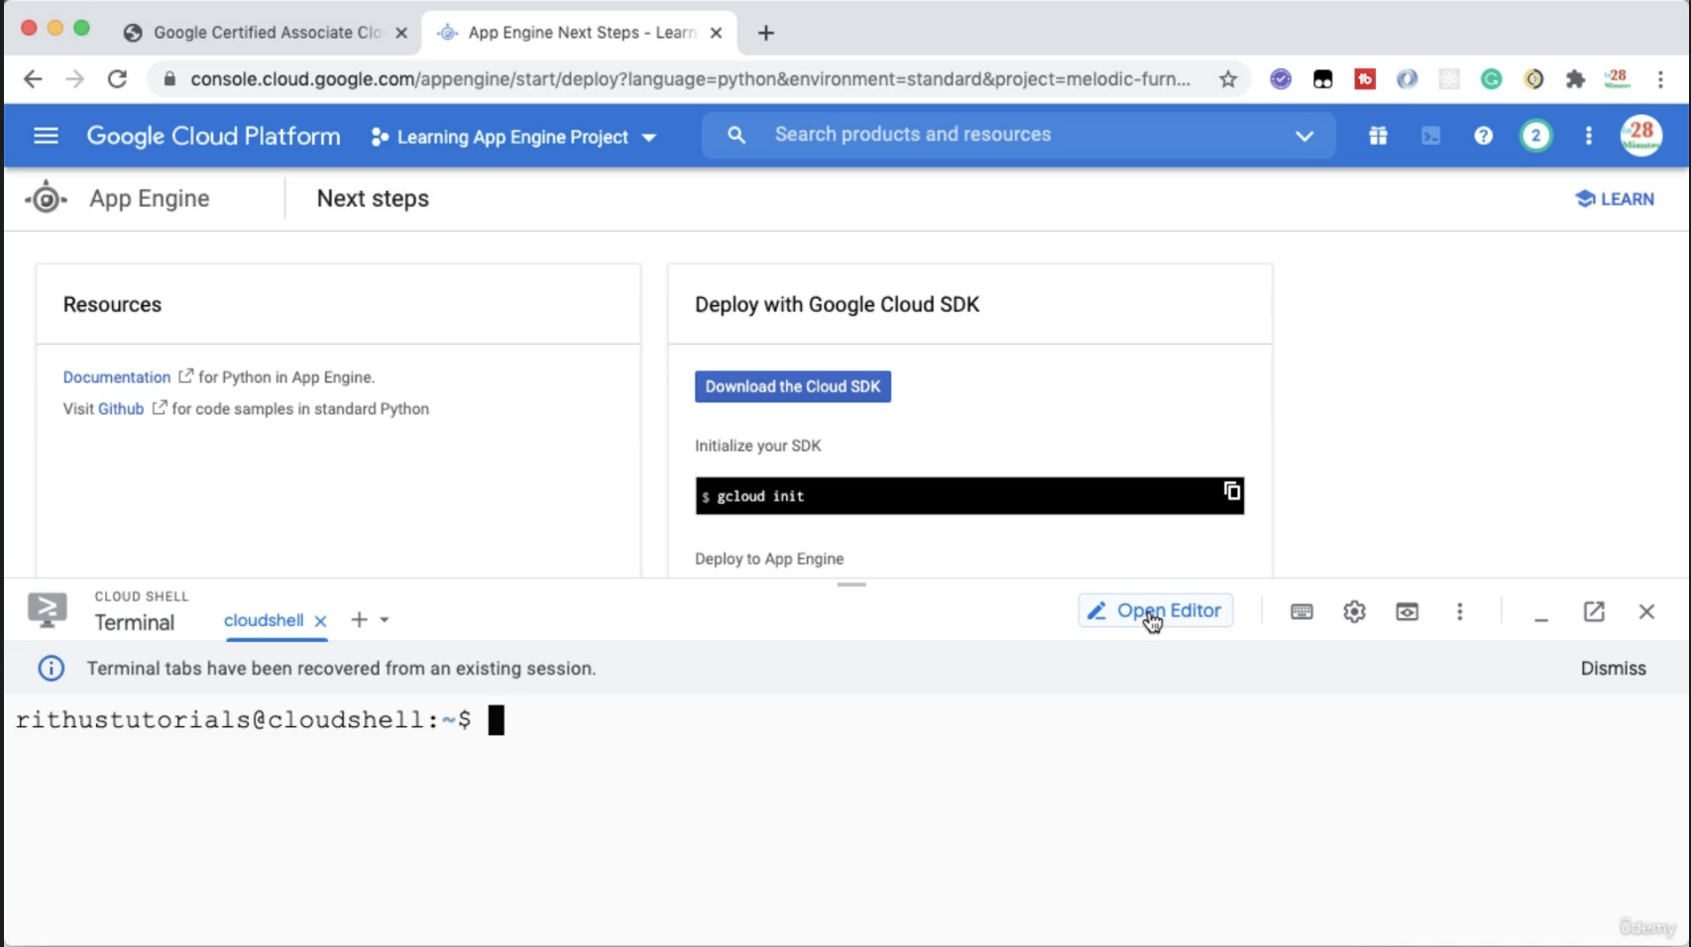Click the red 28 minutes extension icon
The width and height of the screenshot is (1691, 947).
point(1618,78)
